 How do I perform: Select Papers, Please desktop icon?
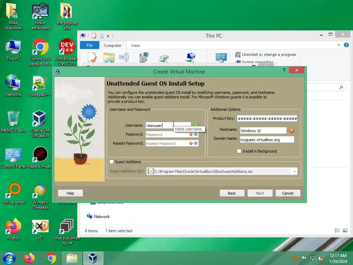40,158
